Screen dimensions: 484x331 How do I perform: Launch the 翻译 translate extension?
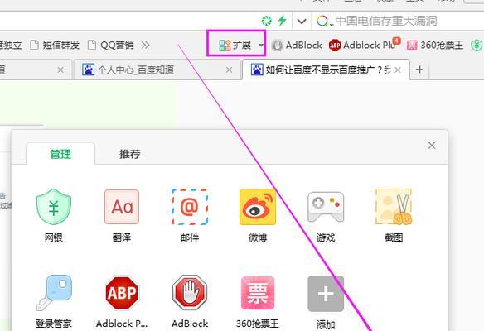pos(122,215)
